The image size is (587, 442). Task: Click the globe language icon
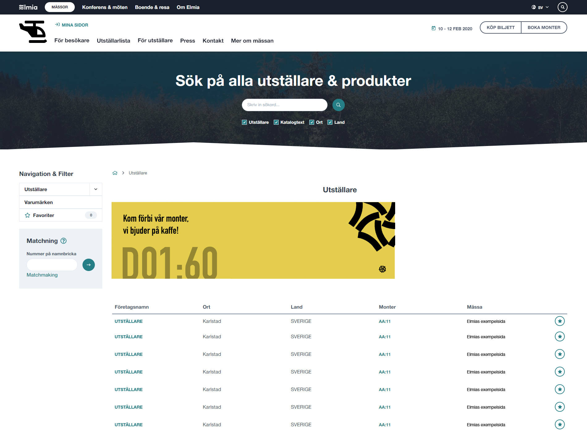click(534, 7)
